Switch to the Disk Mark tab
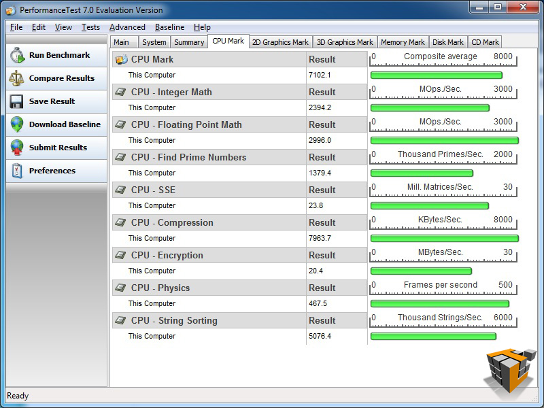Image resolution: width=544 pixels, height=408 pixels. 448,42
